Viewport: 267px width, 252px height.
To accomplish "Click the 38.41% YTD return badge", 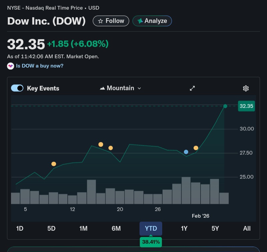I will click(x=151, y=242).
